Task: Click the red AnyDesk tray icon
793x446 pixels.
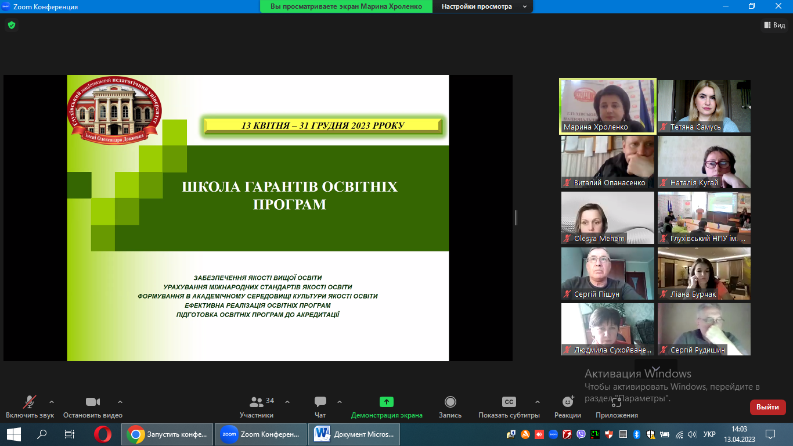Action: point(539,434)
